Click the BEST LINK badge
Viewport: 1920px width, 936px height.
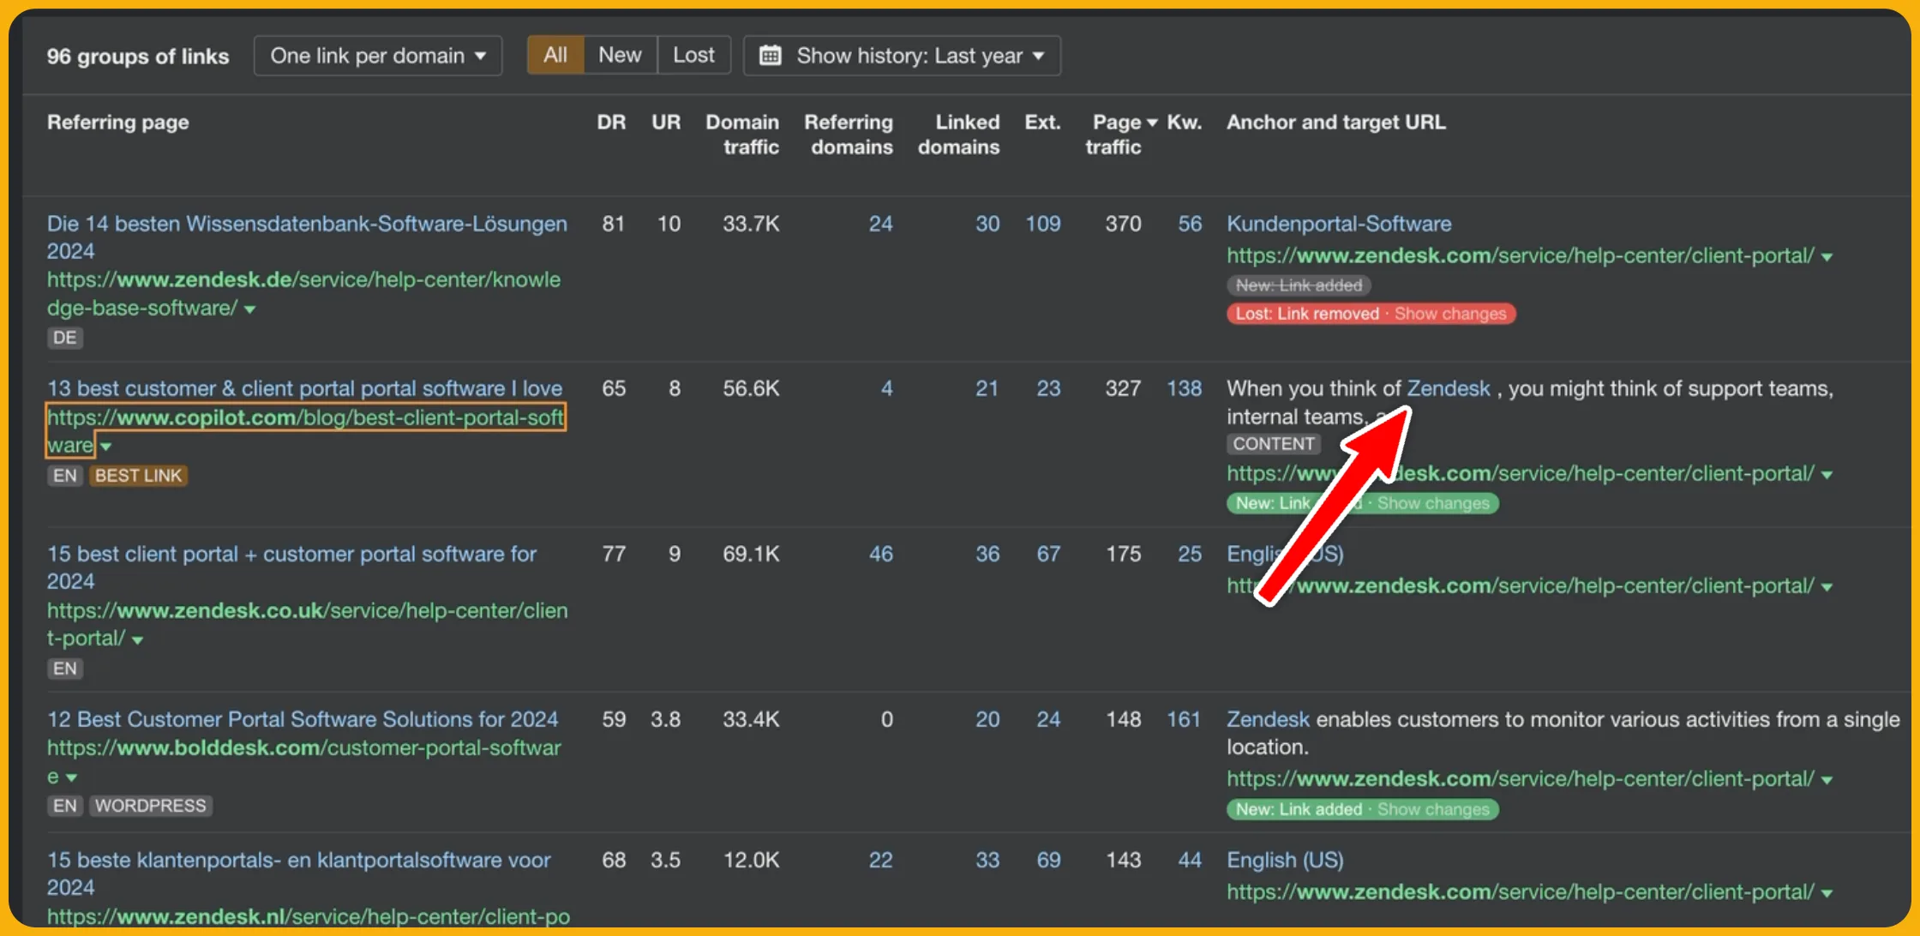tap(138, 476)
